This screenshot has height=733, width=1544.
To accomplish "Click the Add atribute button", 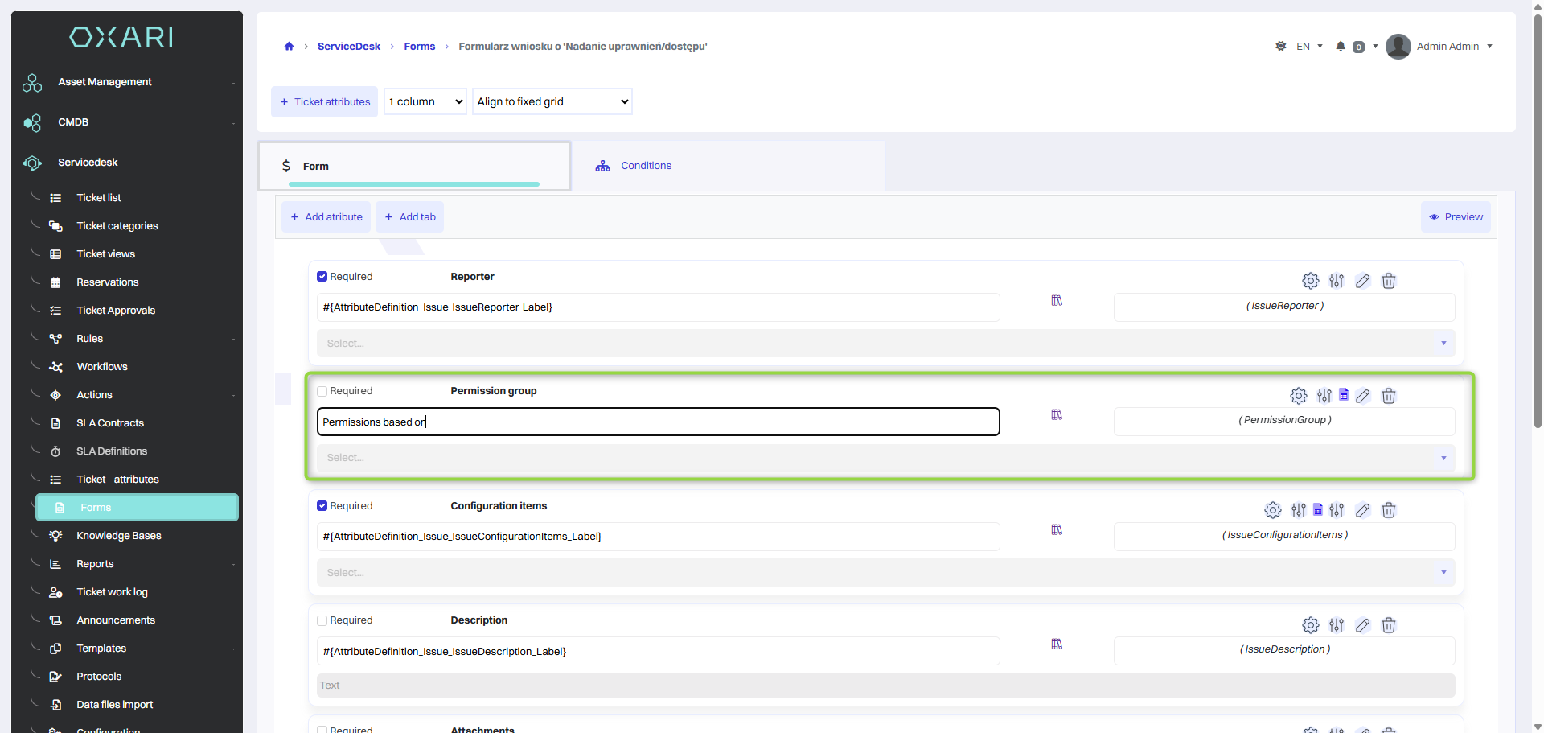I will (x=326, y=217).
